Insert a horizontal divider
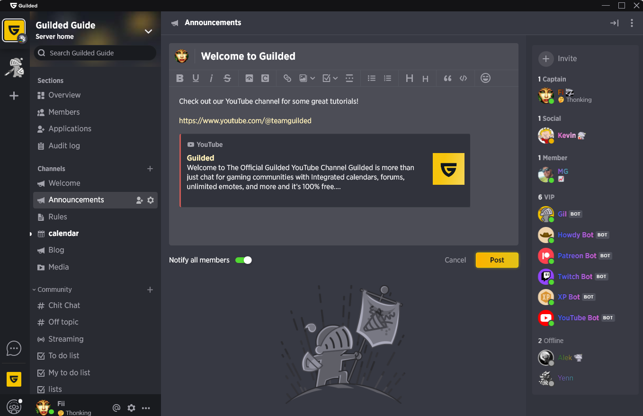This screenshot has height=416, width=643. [x=349, y=79]
